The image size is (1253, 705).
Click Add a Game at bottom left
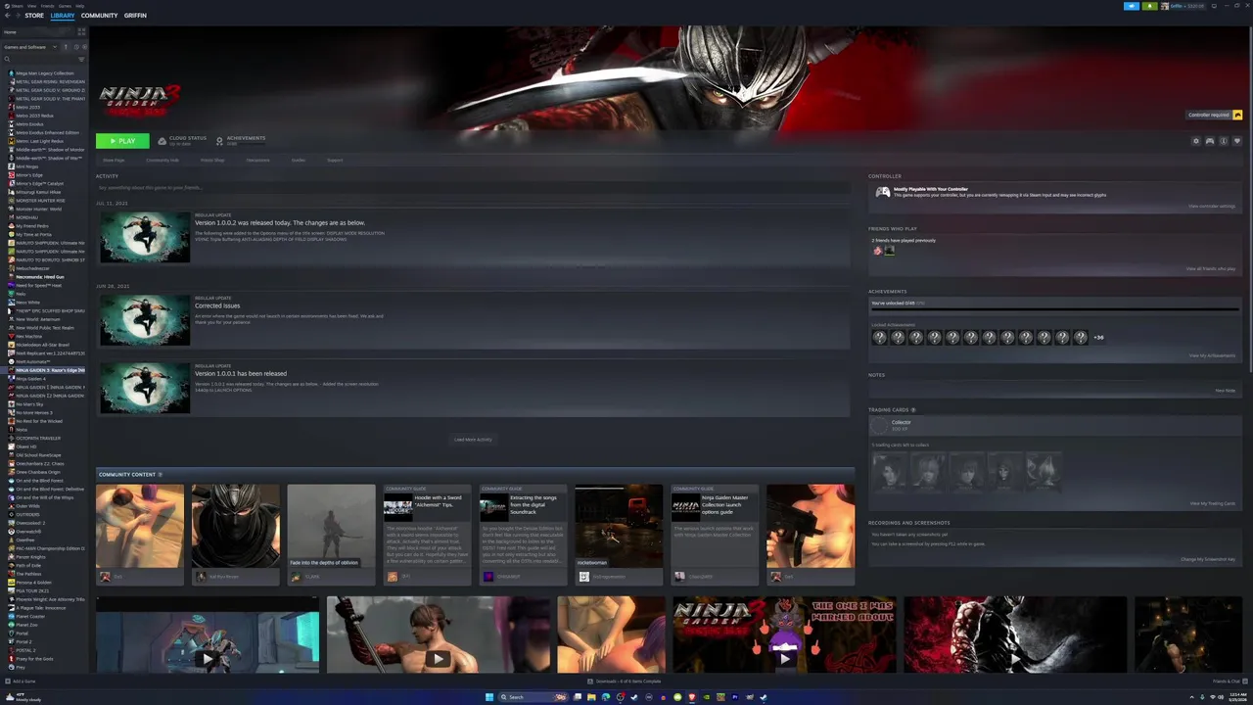tap(22, 681)
